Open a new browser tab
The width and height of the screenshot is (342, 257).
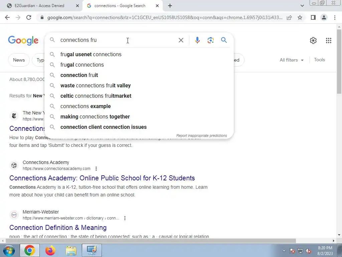coord(170,6)
